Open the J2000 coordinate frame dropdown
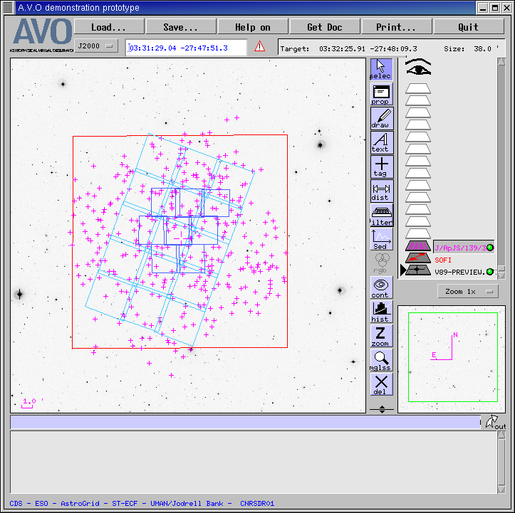Viewport: 515px width, 513px height. pos(97,46)
